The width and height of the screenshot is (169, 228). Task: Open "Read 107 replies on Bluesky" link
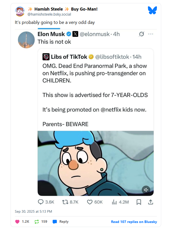point(134,221)
